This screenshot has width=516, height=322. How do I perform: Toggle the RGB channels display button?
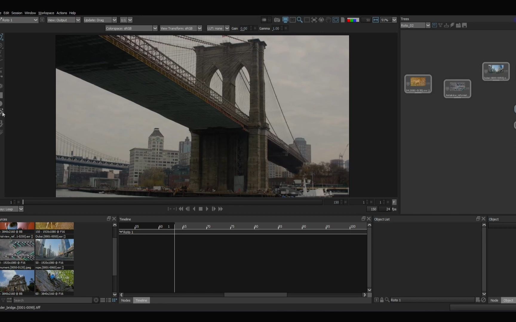click(353, 20)
